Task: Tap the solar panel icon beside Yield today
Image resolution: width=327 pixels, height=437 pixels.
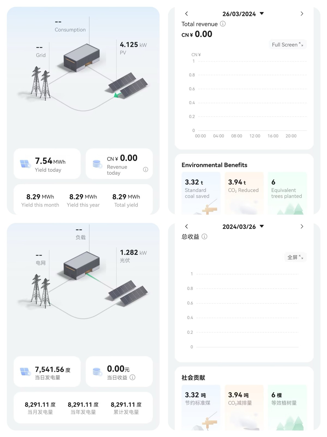Action: click(x=25, y=164)
